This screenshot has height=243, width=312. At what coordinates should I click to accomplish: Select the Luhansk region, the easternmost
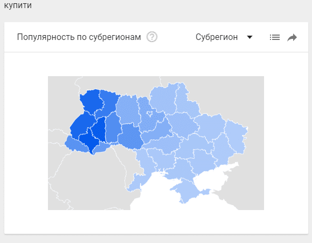click(237, 137)
